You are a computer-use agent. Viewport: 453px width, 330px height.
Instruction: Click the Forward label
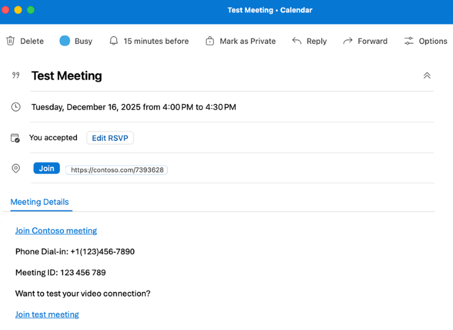(x=372, y=41)
